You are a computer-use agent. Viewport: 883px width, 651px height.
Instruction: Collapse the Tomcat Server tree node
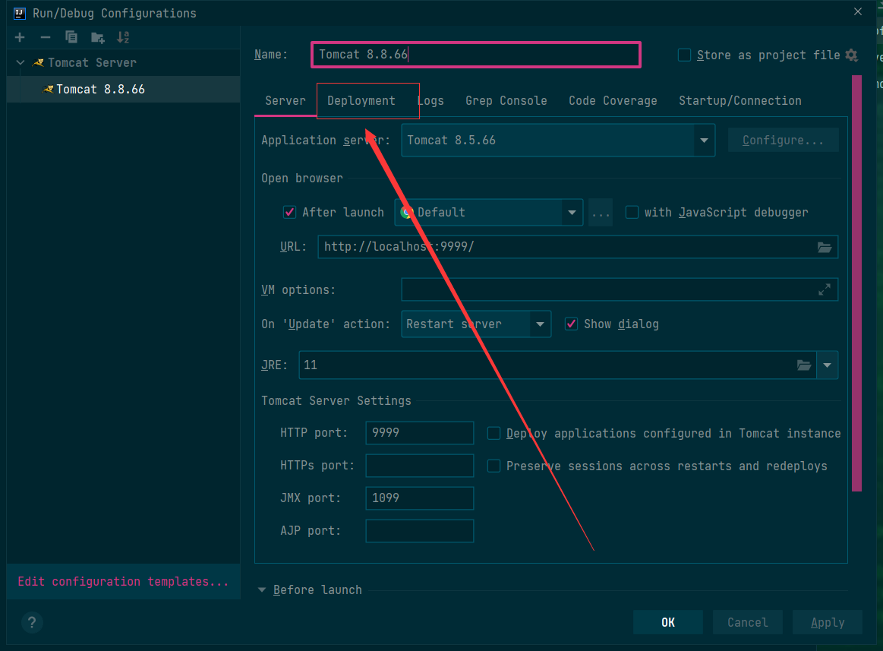point(20,62)
